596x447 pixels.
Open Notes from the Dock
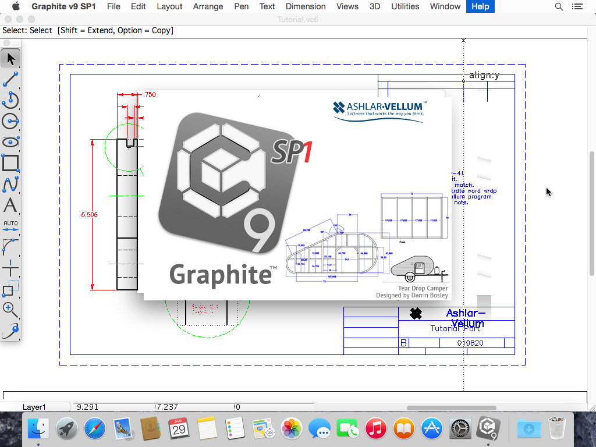coord(207,428)
